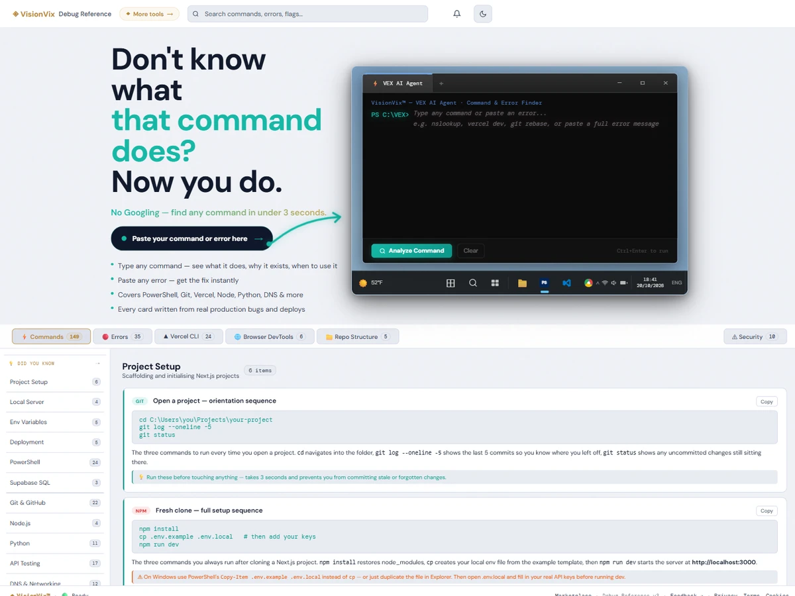Image resolution: width=795 pixels, height=596 pixels.
Task: Select Env Variables category
Action: click(x=54, y=422)
